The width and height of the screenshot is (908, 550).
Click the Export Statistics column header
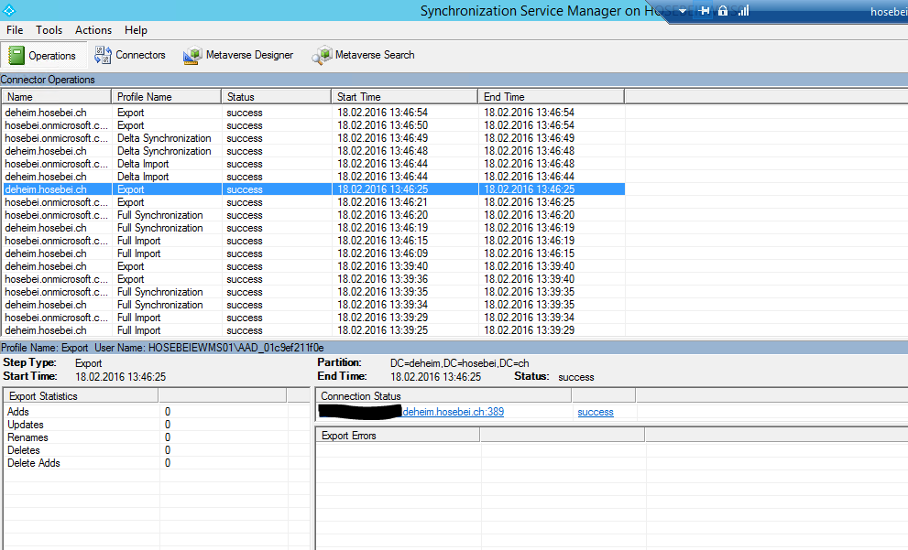[81, 395]
